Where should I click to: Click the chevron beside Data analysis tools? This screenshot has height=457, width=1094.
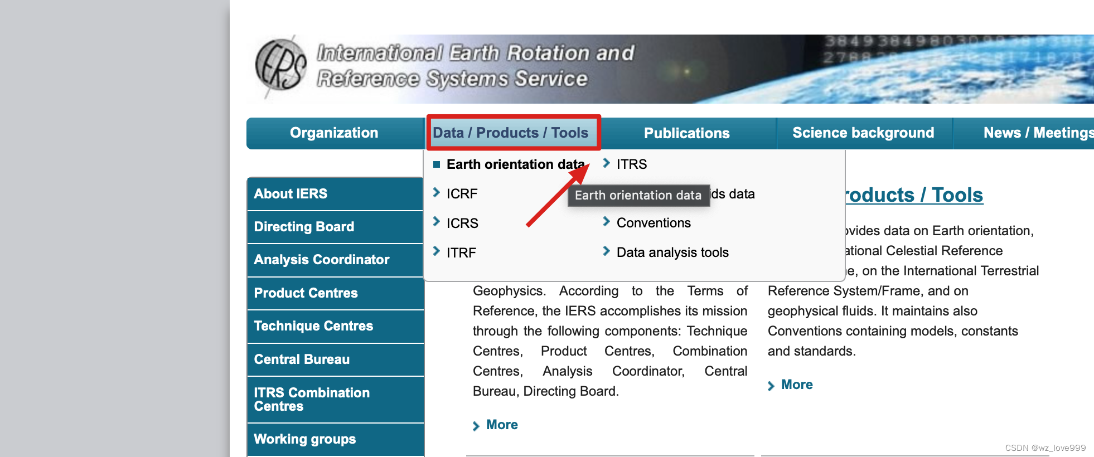(607, 251)
